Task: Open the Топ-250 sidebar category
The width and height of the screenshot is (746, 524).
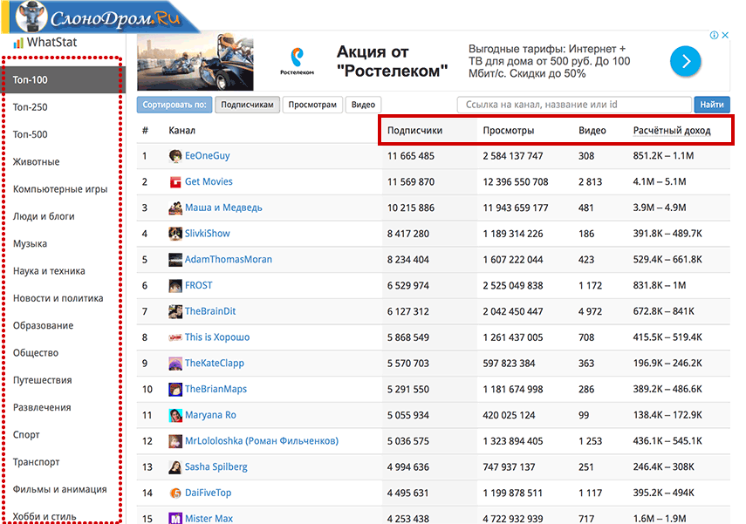Action: click(31, 107)
